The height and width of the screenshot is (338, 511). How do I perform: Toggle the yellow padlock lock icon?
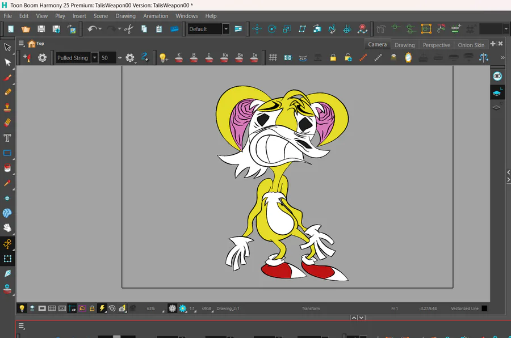(x=333, y=58)
